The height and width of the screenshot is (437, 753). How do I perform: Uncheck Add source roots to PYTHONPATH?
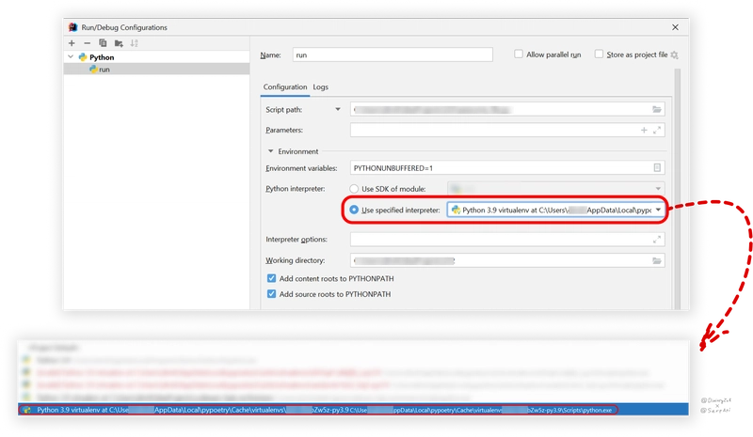273,294
